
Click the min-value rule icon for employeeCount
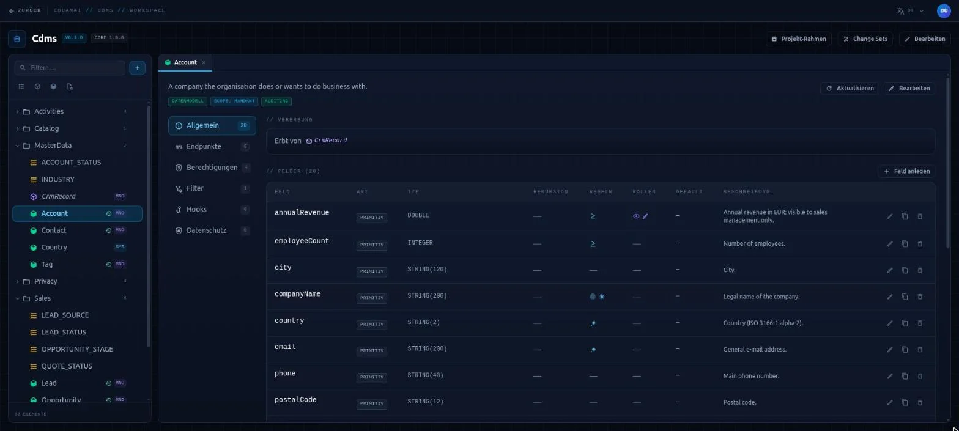tap(593, 244)
